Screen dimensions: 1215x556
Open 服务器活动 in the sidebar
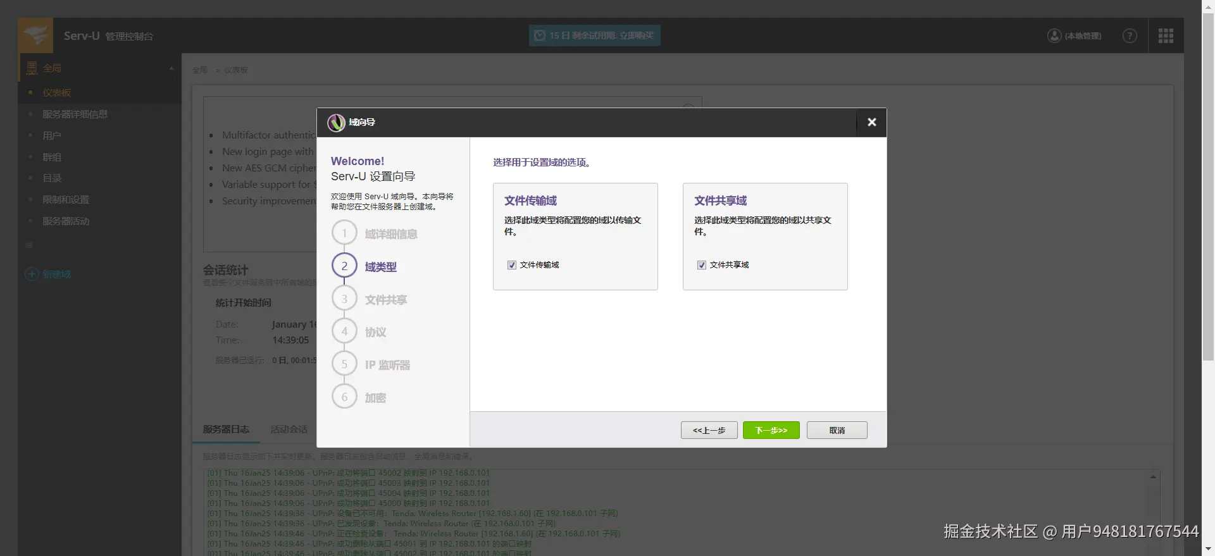point(66,221)
